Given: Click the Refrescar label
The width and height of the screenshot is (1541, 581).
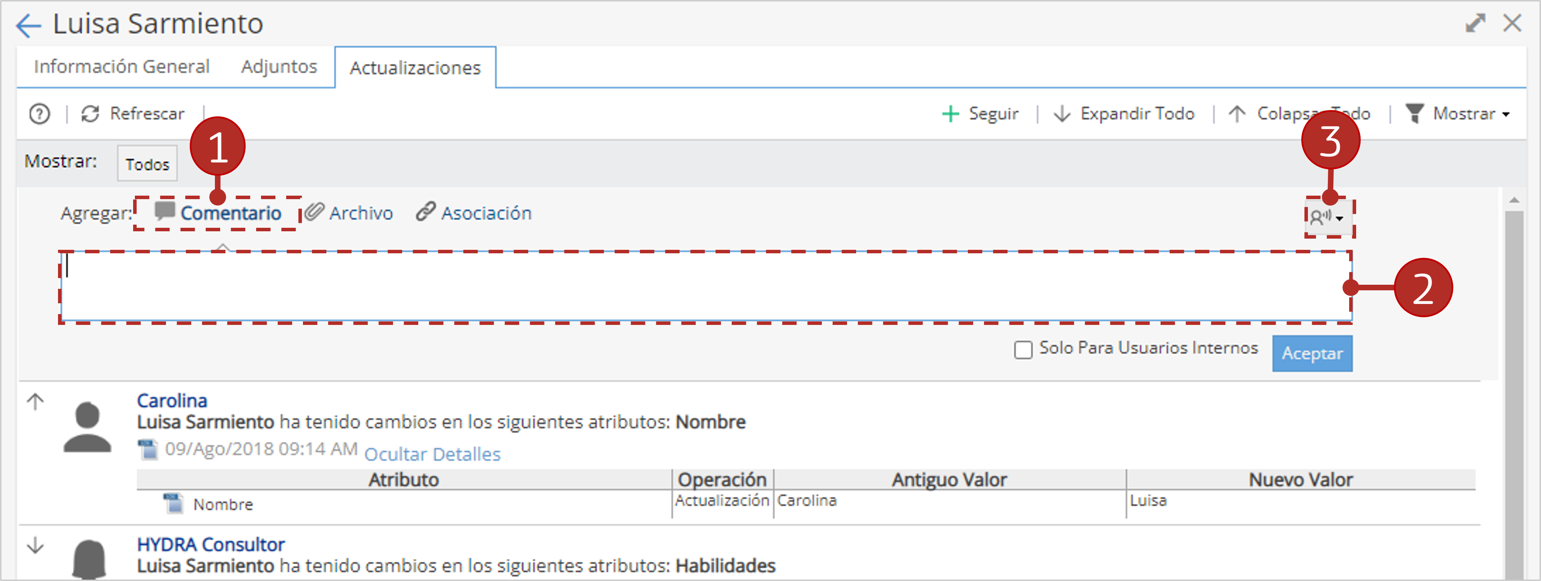Looking at the screenshot, I should [147, 114].
